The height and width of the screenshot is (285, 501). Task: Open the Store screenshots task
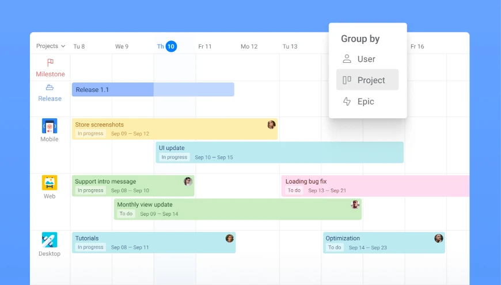[175, 129]
